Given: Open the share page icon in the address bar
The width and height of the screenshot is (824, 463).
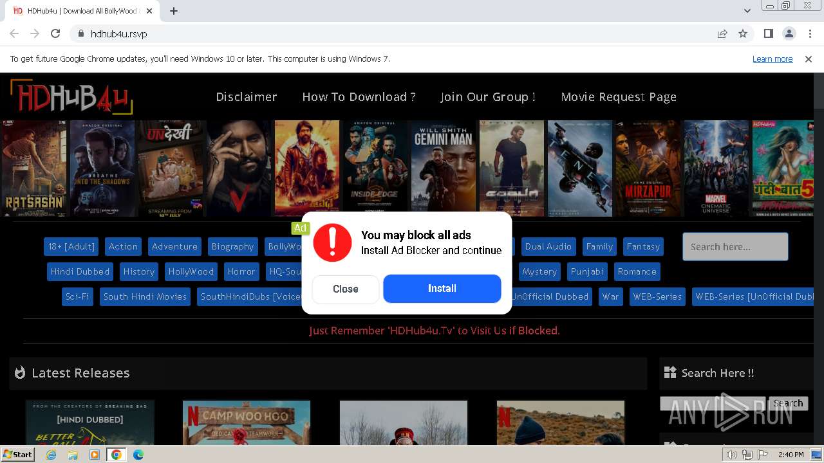Looking at the screenshot, I should 722,33.
